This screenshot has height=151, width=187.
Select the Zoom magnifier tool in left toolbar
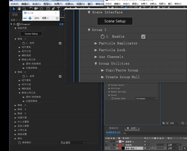24,9
